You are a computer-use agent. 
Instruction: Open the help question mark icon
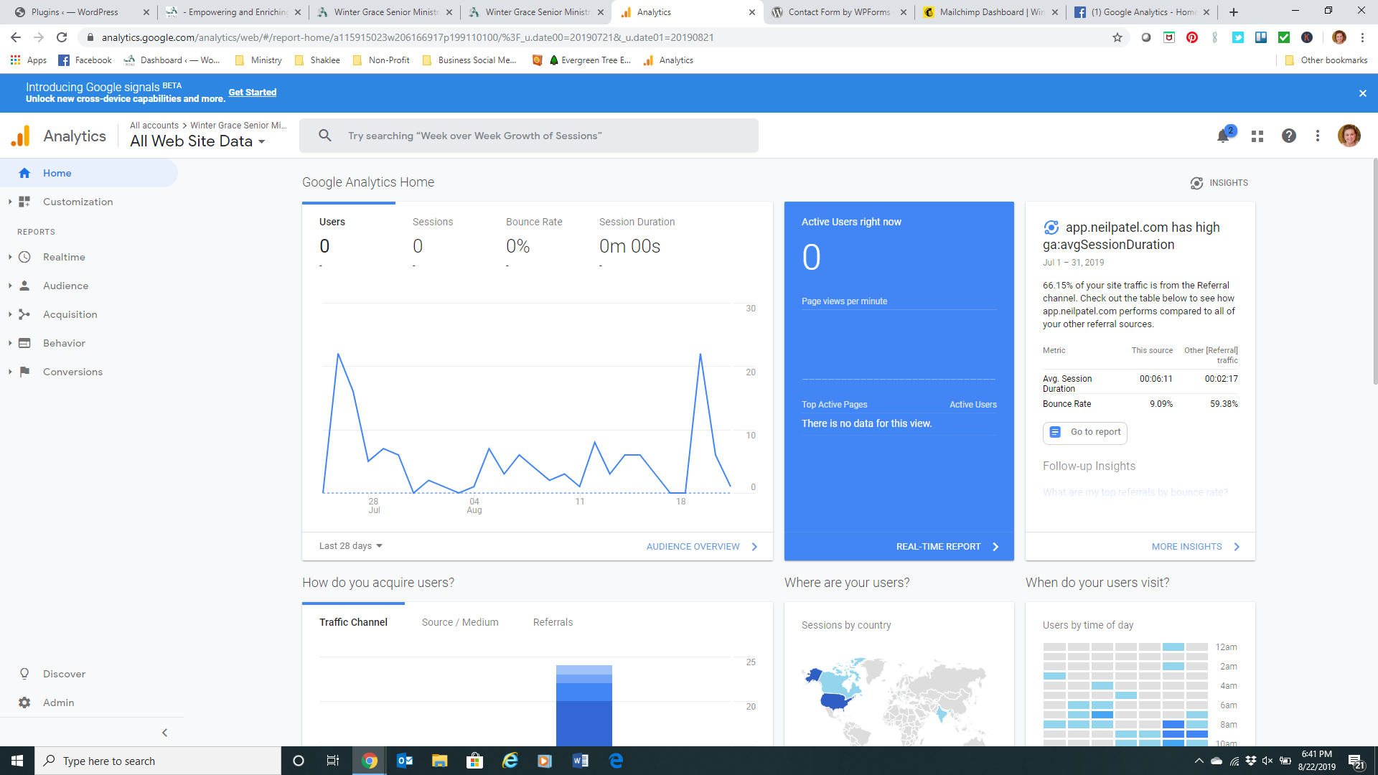[1289, 136]
